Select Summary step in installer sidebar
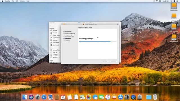The width and height of the screenshot is (180, 101). pyautogui.click(x=67, y=41)
